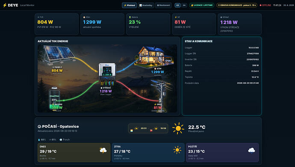Open the Zítra forecast card
The height and width of the screenshot is (167, 295).
pos(148,152)
